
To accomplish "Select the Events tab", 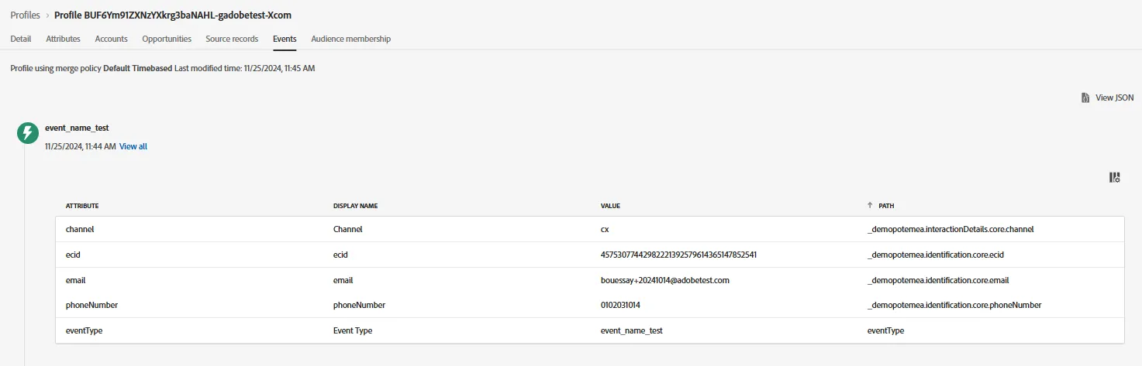I will (285, 39).
